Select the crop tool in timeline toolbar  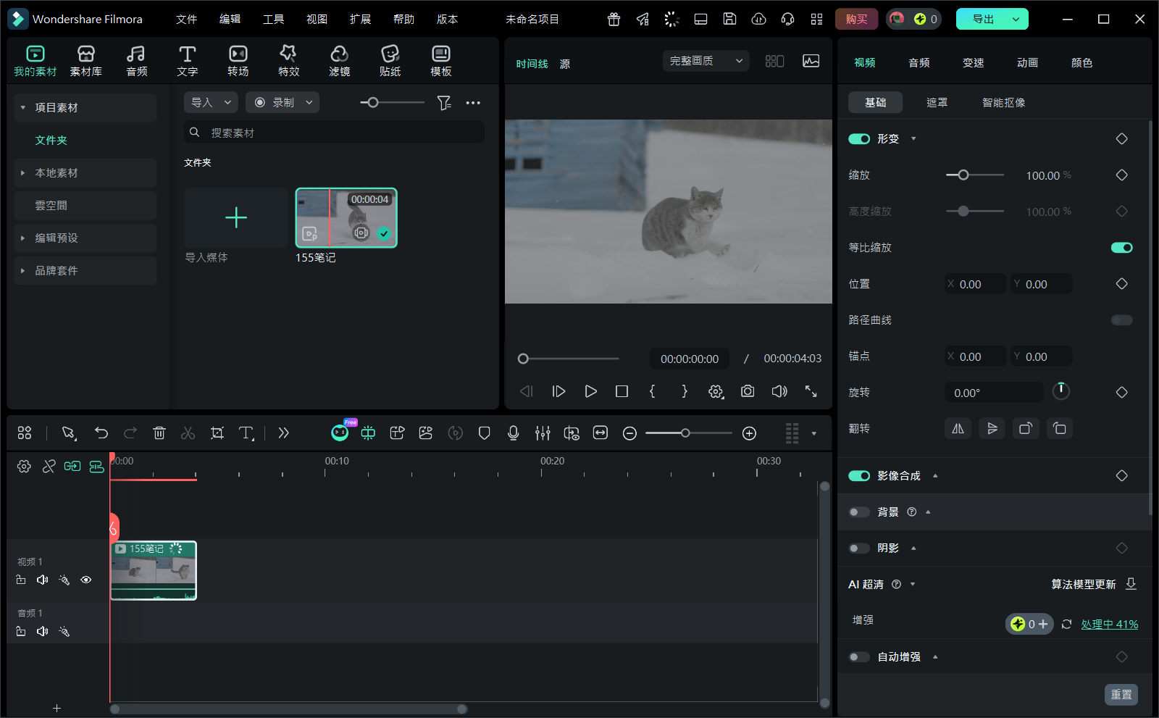click(x=217, y=433)
